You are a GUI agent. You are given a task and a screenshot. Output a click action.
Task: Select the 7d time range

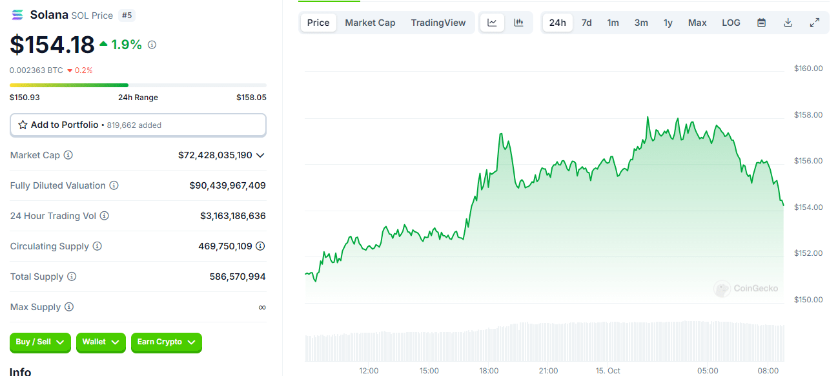tap(586, 23)
